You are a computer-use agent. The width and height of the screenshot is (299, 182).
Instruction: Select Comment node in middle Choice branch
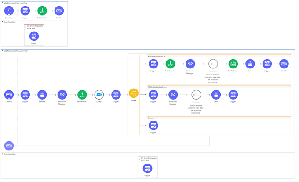196,95
